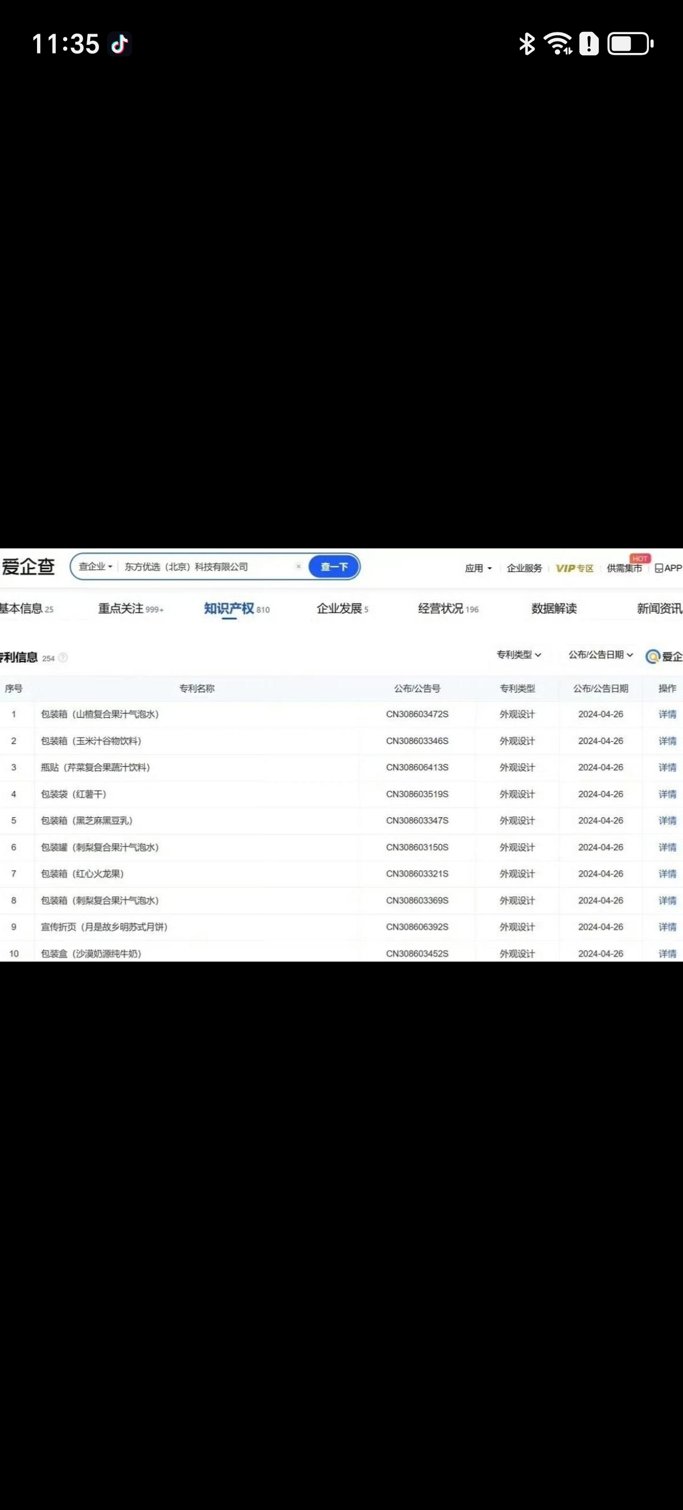Tap the Wi-Fi status icon
This screenshot has height=1510, width=683.
point(558,44)
